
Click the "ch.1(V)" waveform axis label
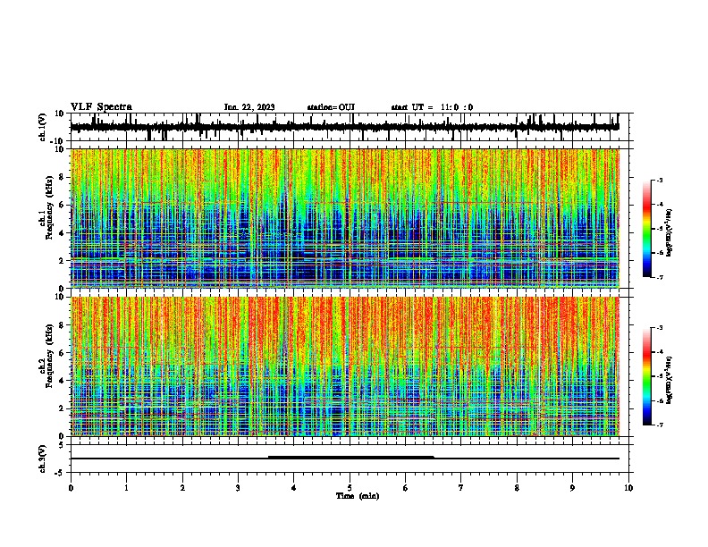pos(43,127)
